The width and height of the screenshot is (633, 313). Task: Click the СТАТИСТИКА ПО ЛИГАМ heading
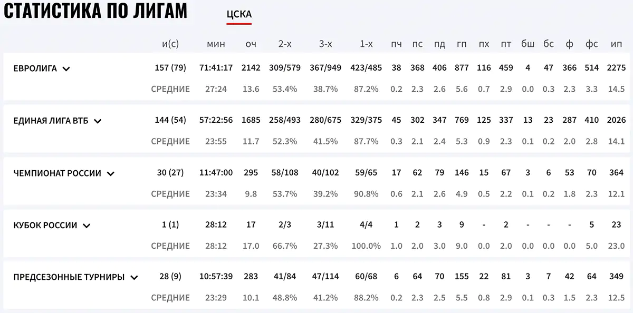point(95,11)
